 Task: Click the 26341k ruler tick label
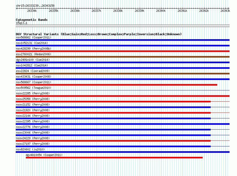click(x=182, y=11)
